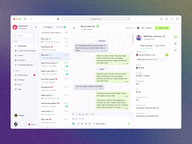Click the privacy shield icon beside address bar

(58, 19)
